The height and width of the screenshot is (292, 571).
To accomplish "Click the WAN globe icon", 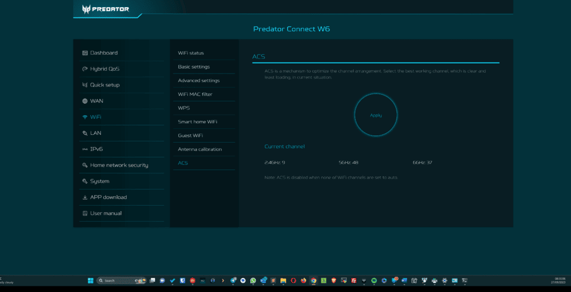I will (x=85, y=101).
